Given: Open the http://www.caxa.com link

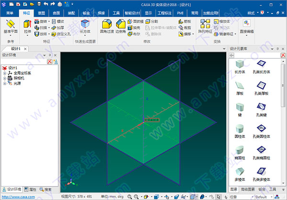Looking at the screenshot, I should (x=18, y=197).
